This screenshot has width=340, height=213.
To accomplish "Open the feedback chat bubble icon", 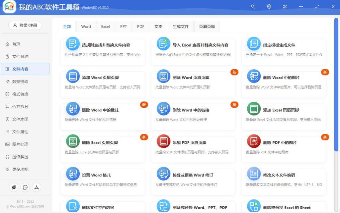I will click(x=25, y=187).
